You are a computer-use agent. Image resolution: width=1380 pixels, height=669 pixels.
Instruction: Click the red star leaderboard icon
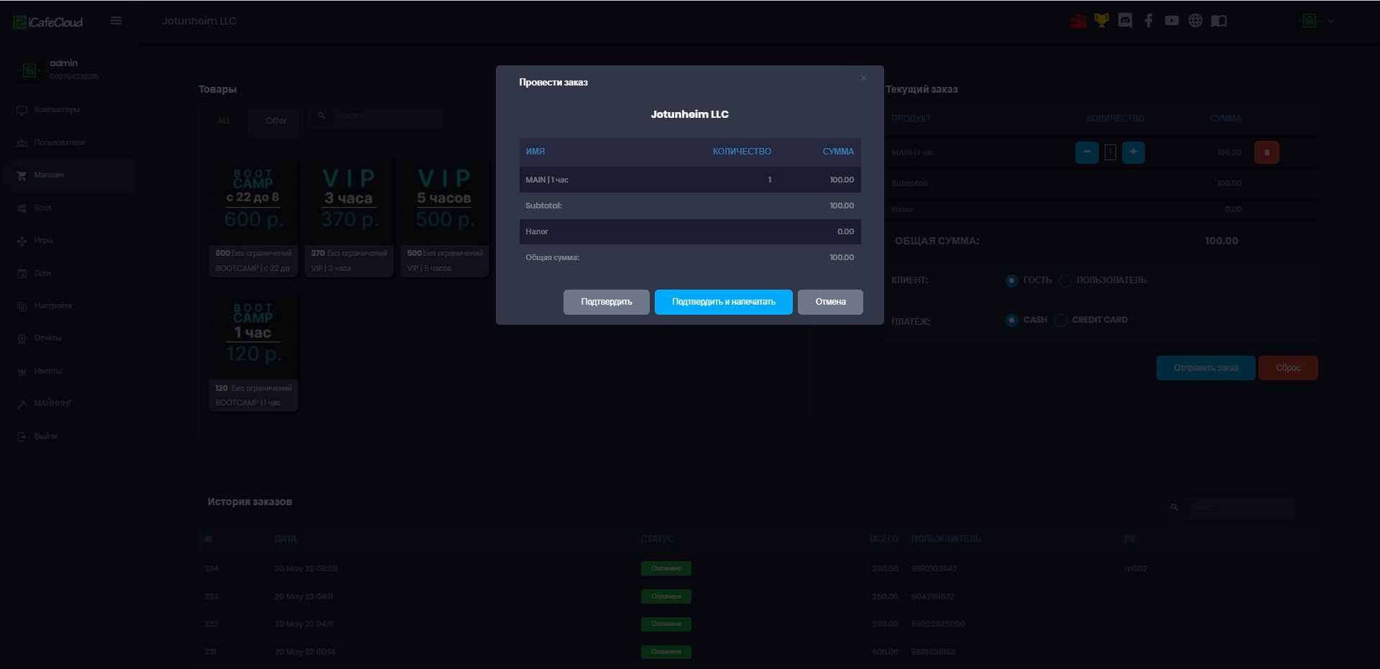[1078, 21]
